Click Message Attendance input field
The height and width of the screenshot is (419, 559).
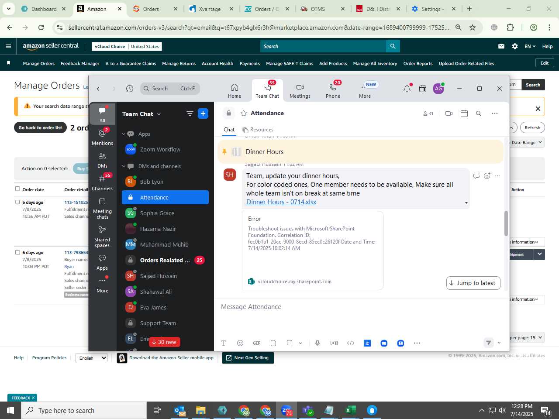click(362, 307)
